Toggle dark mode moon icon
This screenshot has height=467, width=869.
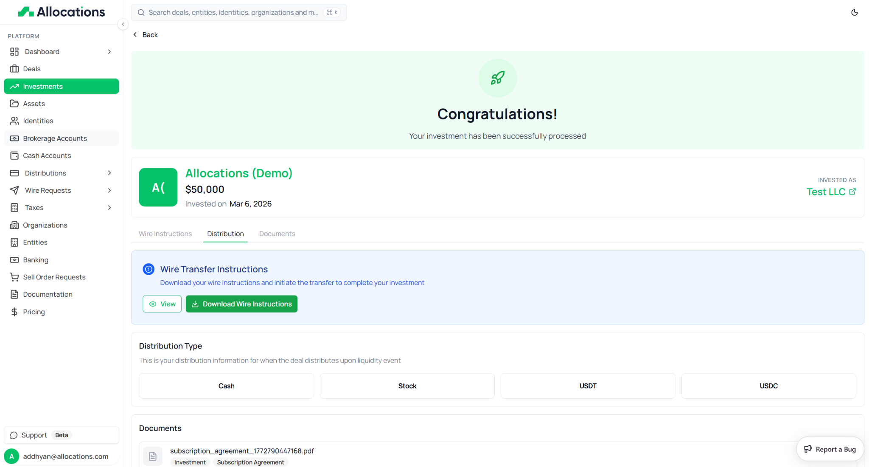[854, 13]
